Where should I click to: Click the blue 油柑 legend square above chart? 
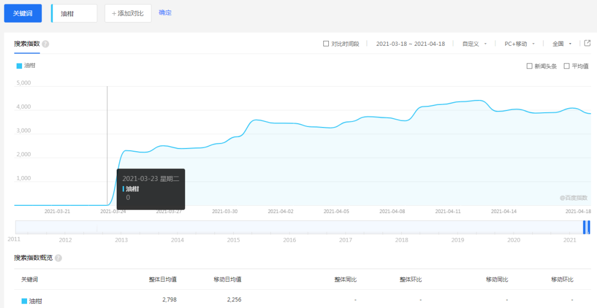[19, 66]
